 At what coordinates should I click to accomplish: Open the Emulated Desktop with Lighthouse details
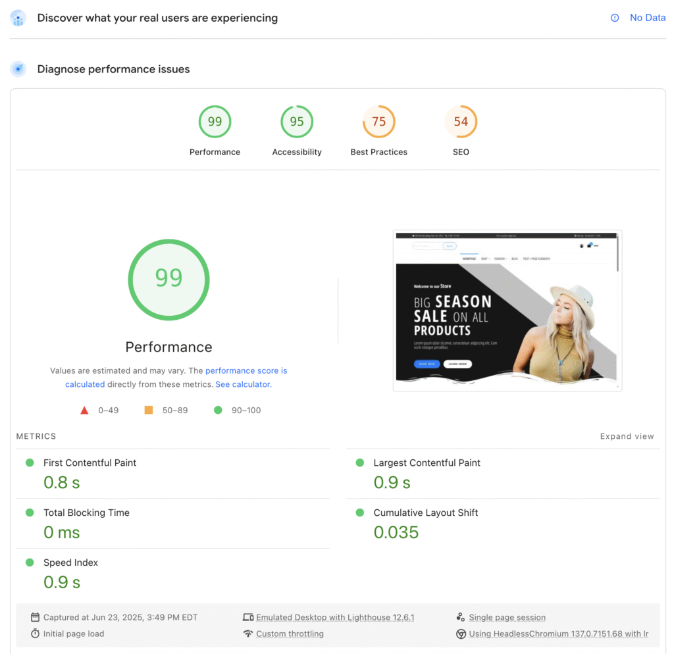coord(335,617)
